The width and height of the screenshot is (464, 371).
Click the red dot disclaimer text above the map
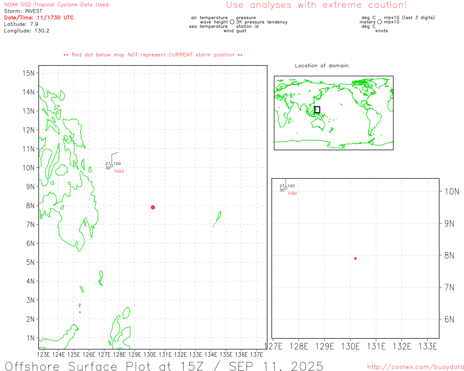pyautogui.click(x=153, y=55)
